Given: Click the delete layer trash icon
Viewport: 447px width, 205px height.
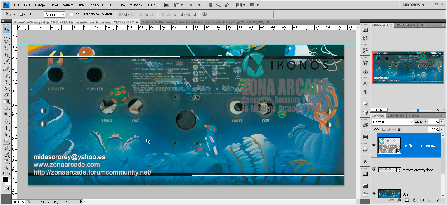Looking at the screenshot, I should point(437,200).
